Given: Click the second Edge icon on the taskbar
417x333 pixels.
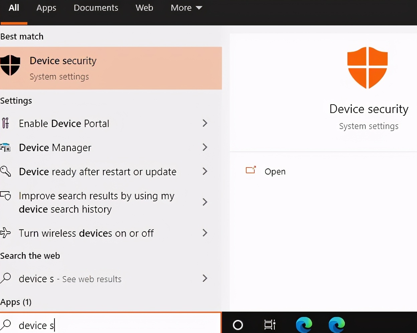Looking at the screenshot, I should point(336,324).
